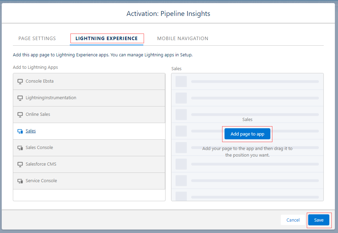Open the Mobile Navigation tab
The image size is (338, 233).
click(x=183, y=38)
